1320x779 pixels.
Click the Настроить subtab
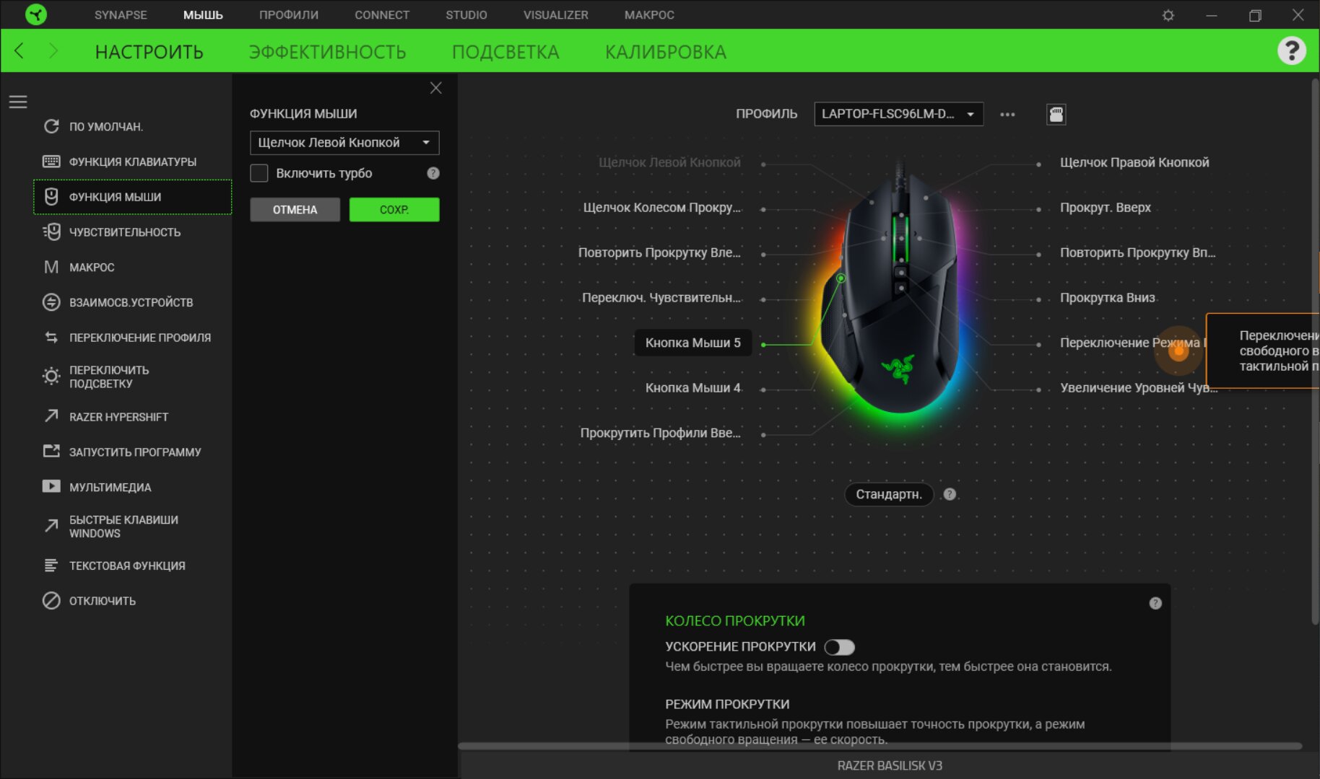[x=149, y=52]
